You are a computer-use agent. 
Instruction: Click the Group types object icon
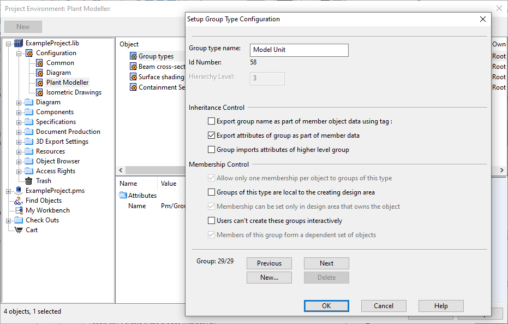tap(133, 56)
